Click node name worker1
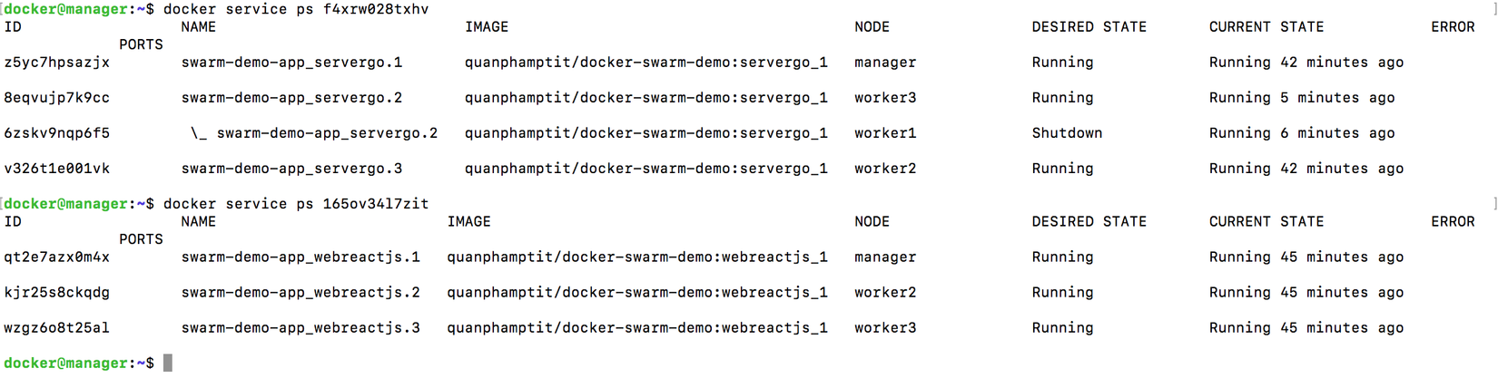 (x=885, y=133)
